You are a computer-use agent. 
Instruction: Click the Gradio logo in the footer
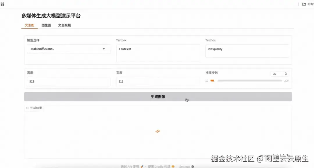[x=173, y=166]
